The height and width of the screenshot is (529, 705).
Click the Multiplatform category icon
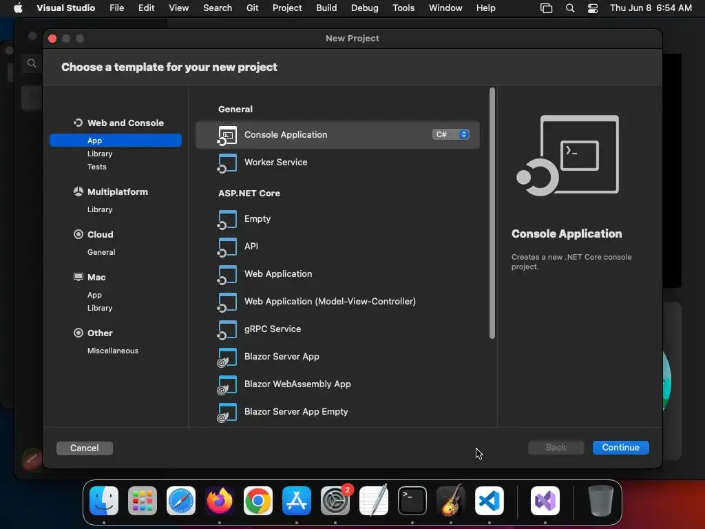tap(78, 191)
